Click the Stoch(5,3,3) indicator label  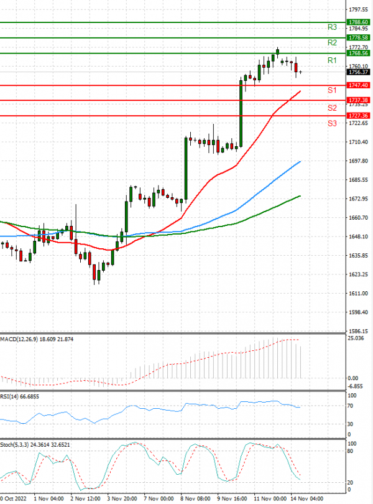(x=35, y=445)
